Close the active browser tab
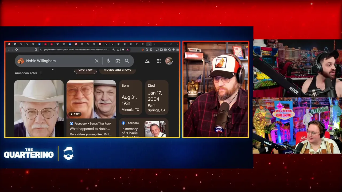This screenshot has height=192, width=342. pyautogui.click(x=149, y=44)
